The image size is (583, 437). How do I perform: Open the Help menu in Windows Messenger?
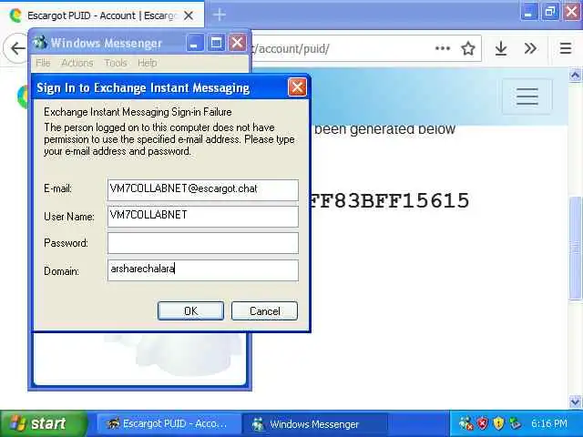[x=148, y=63]
